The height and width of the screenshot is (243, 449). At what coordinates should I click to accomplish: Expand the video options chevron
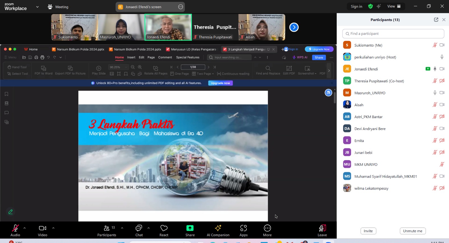click(53, 228)
